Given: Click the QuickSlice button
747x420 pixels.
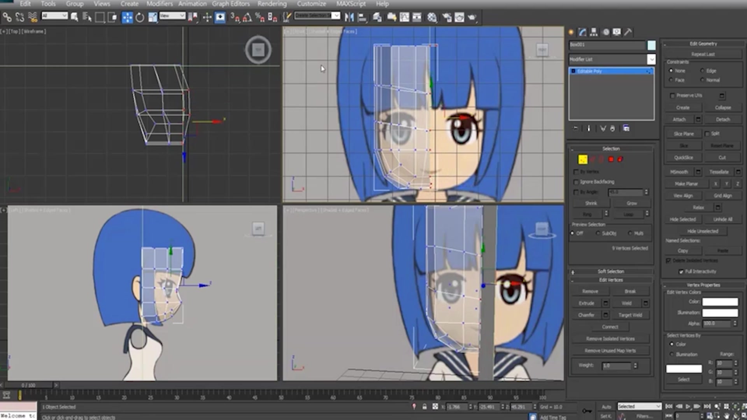Looking at the screenshot, I should click(x=684, y=157).
